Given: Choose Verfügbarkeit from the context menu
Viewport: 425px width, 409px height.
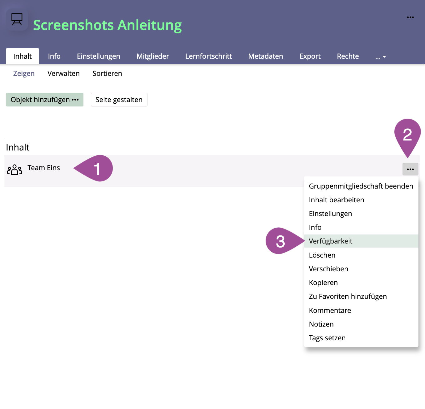Looking at the screenshot, I should (x=330, y=241).
